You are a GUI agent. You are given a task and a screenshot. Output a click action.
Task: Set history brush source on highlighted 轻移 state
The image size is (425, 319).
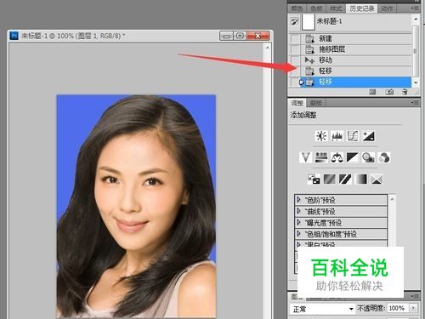[295, 82]
